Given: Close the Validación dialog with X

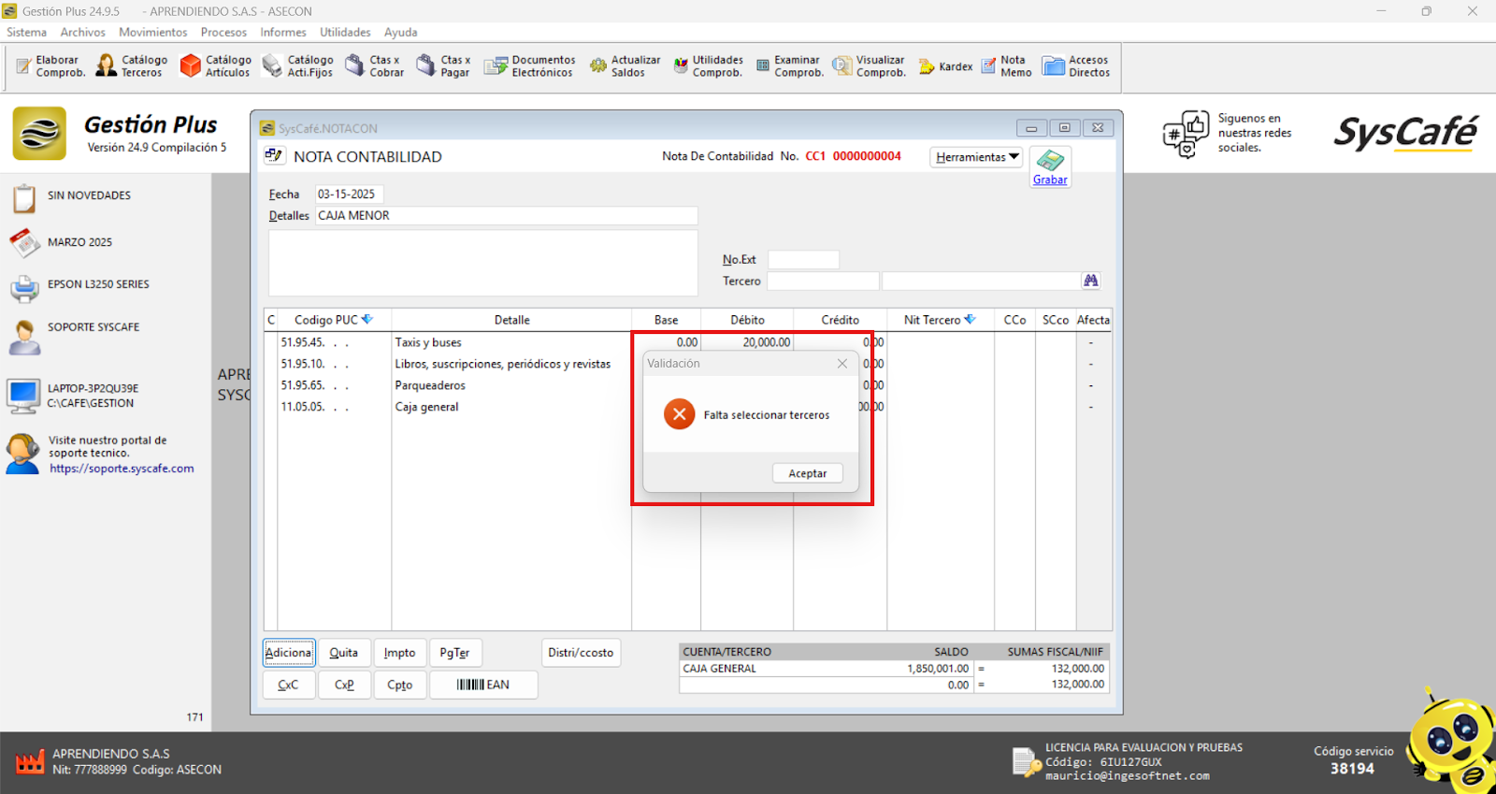Looking at the screenshot, I should [x=841, y=364].
